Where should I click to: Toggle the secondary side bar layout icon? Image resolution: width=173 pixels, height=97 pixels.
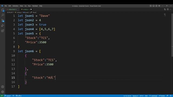[x=156, y=6]
